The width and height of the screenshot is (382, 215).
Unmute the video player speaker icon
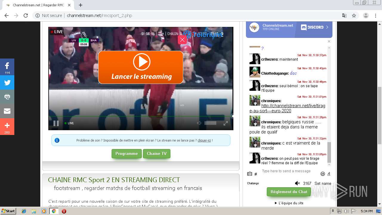199,123
